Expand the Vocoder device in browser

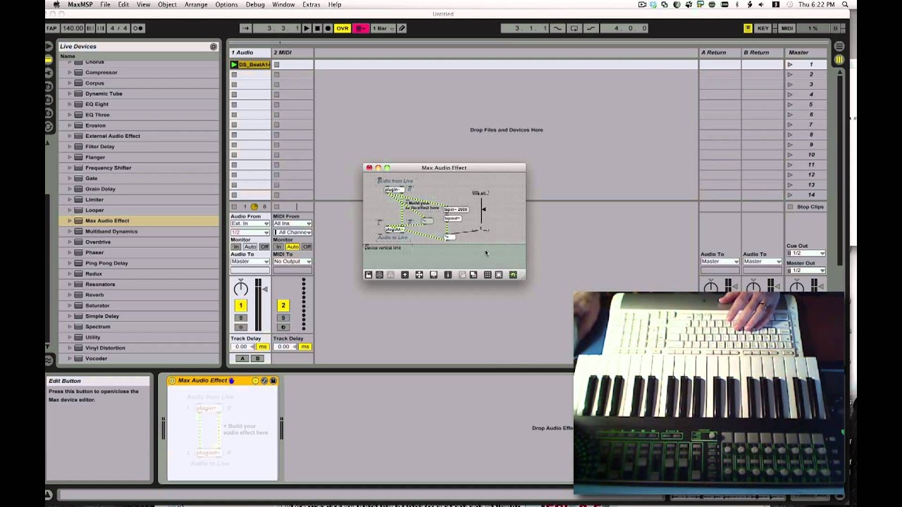coord(69,358)
